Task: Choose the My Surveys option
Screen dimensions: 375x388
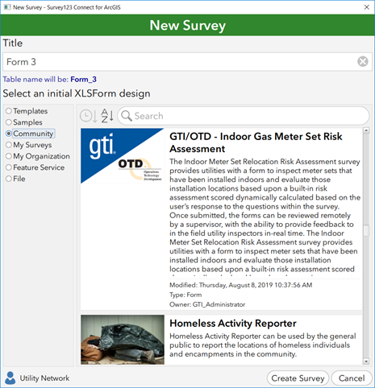Action: pos(29,145)
